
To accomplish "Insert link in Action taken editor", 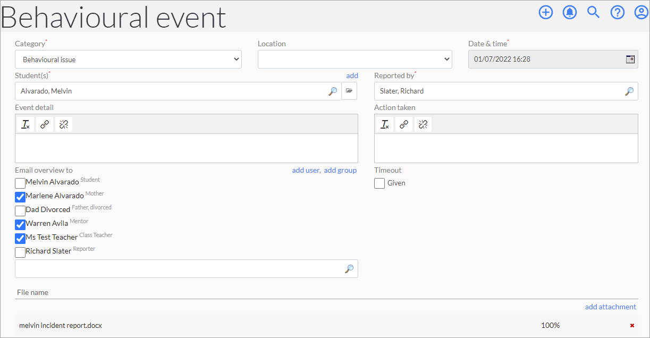I will pyautogui.click(x=404, y=124).
